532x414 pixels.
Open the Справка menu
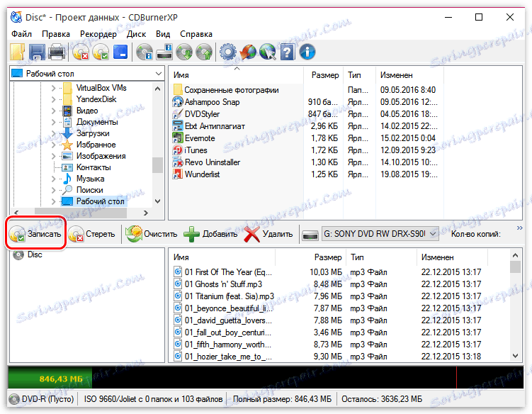[x=196, y=34]
